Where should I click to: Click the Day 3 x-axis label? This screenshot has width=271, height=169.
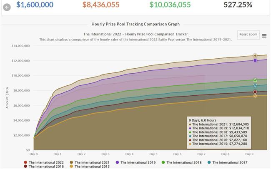click(x=105, y=154)
